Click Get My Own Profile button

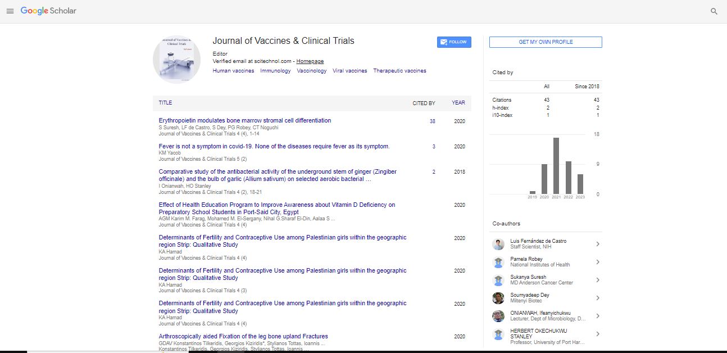[x=546, y=42]
